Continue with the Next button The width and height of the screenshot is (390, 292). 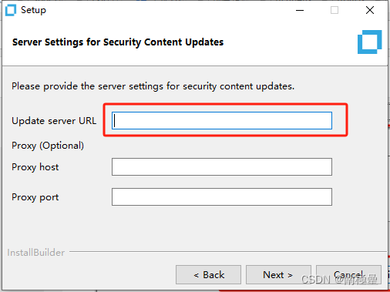278,275
